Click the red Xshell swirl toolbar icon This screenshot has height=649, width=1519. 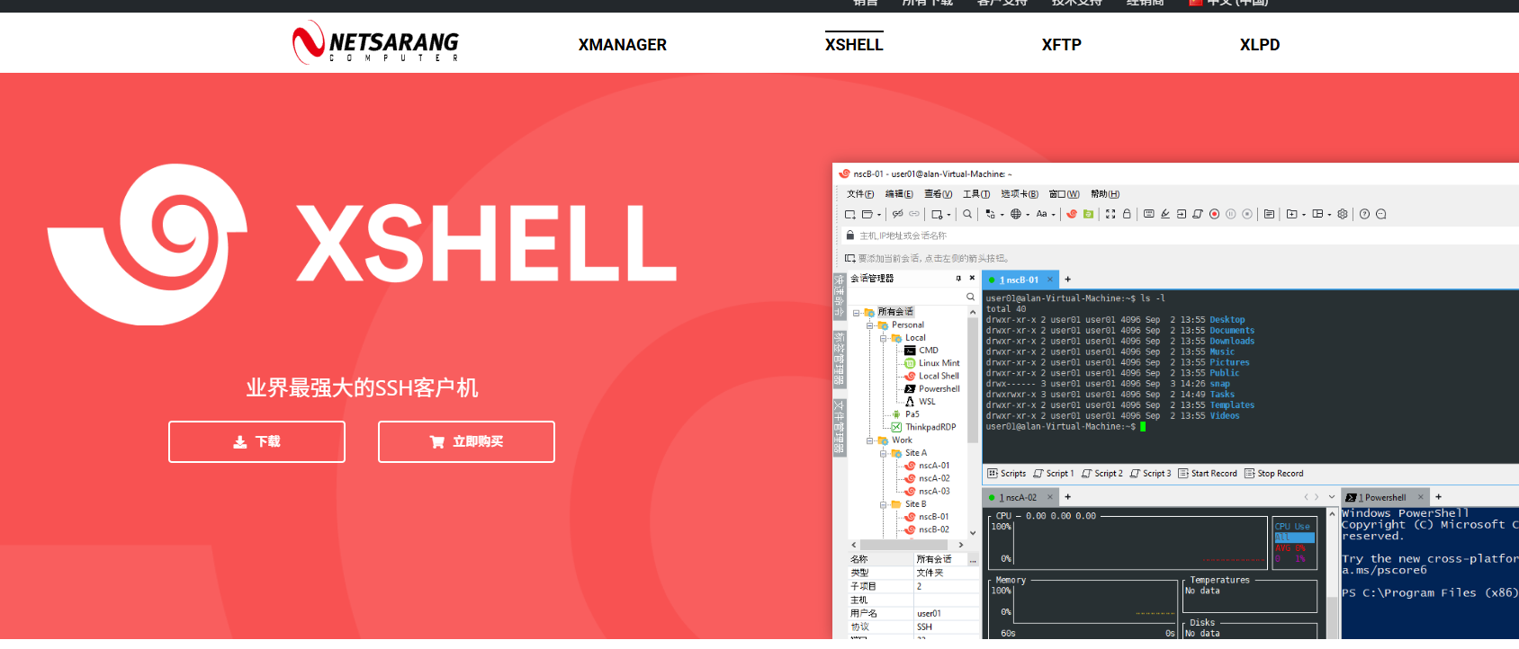1072,214
